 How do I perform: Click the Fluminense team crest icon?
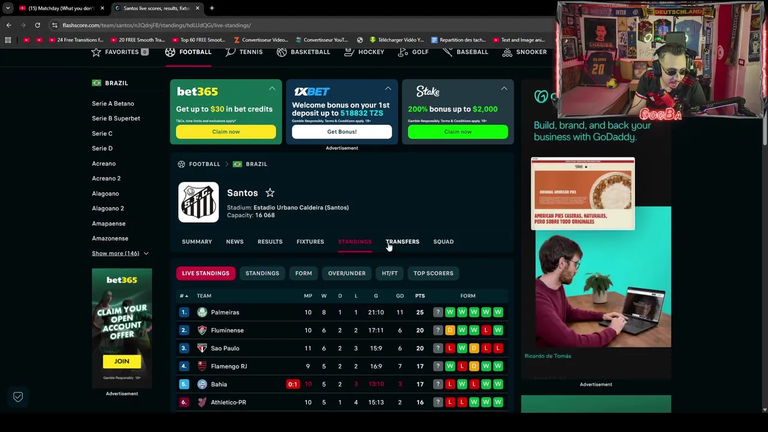click(x=202, y=331)
